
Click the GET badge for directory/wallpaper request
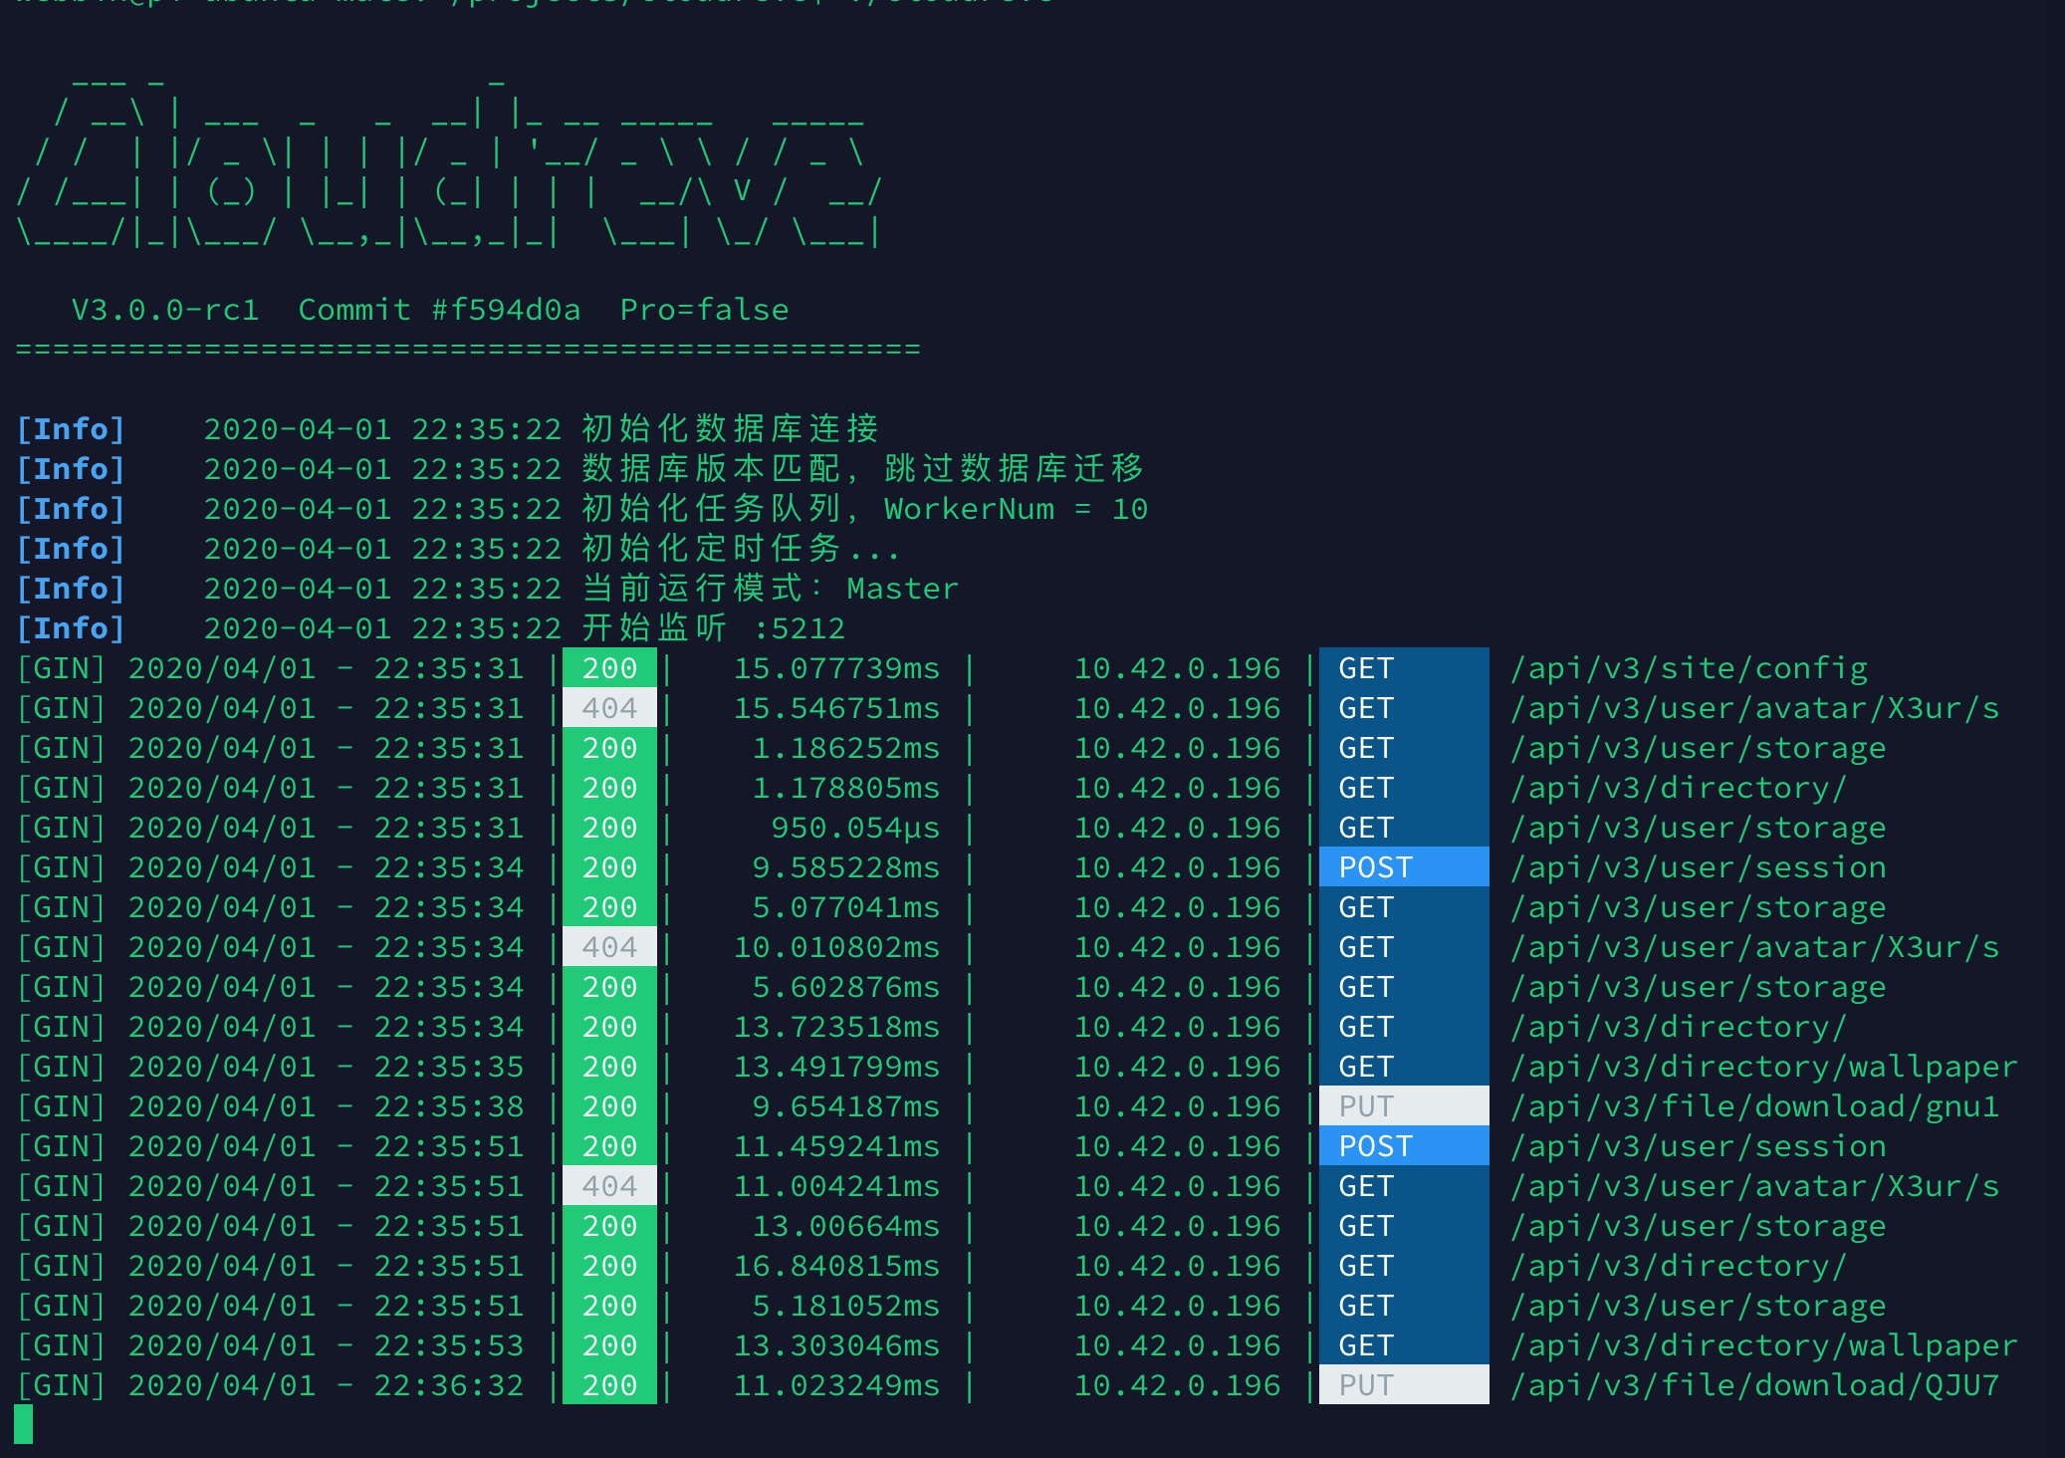(1363, 1066)
